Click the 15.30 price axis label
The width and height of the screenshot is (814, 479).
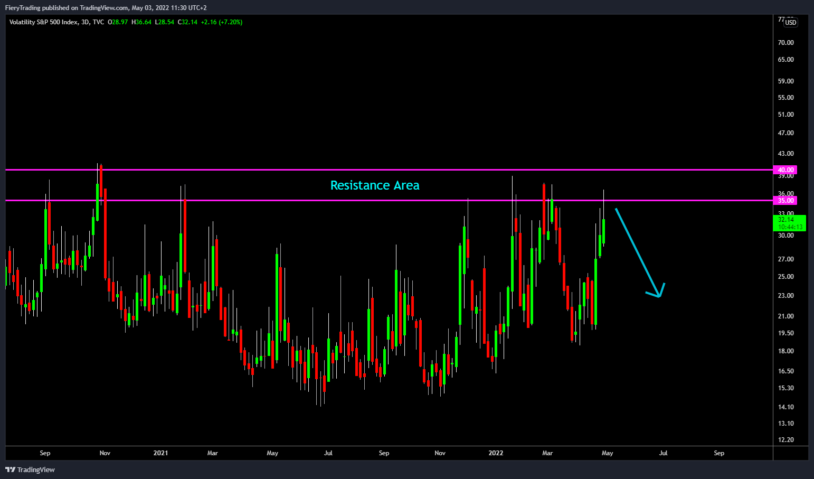(786, 388)
